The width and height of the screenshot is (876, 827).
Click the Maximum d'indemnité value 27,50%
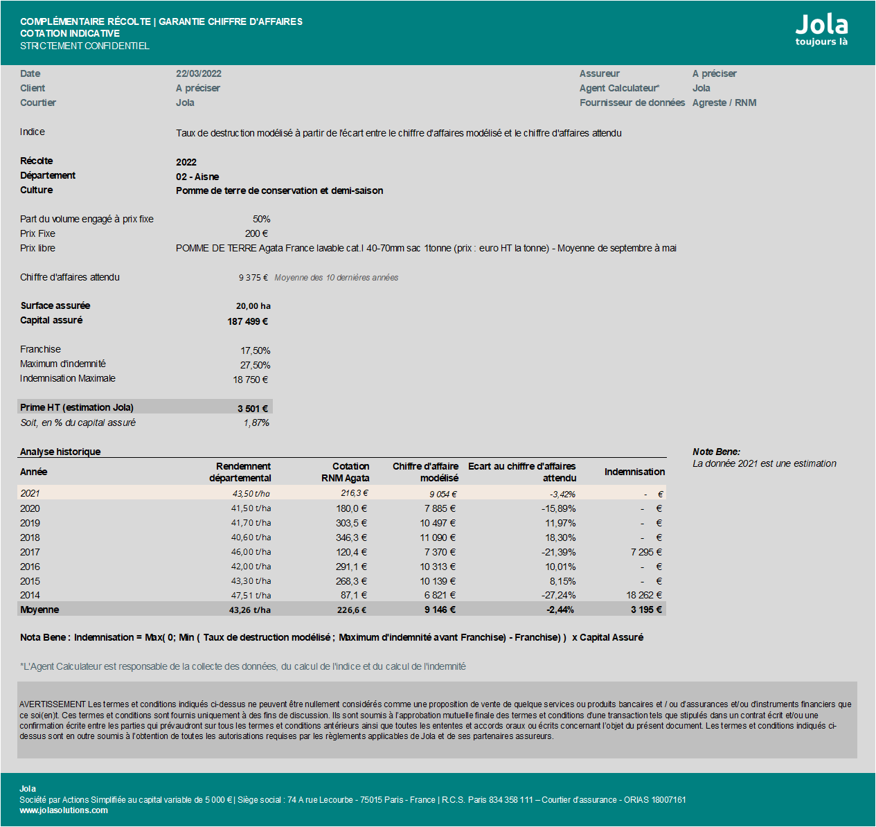click(x=256, y=365)
